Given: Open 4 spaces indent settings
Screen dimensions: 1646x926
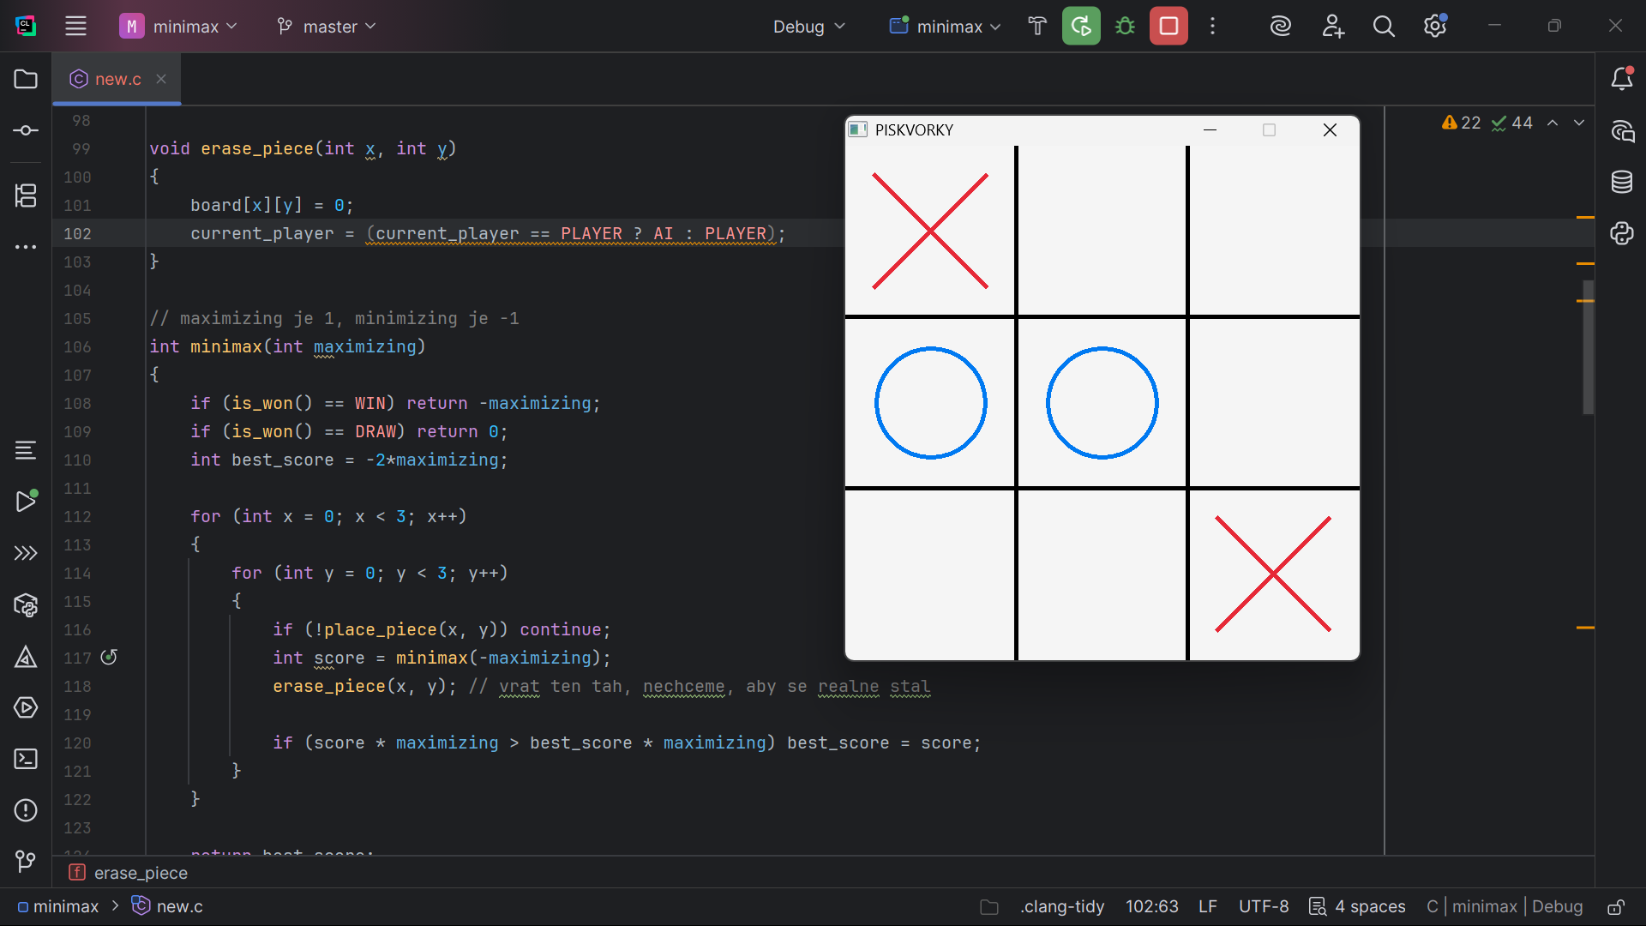Looking at the screenshot, I should [x=1358, y=906].
